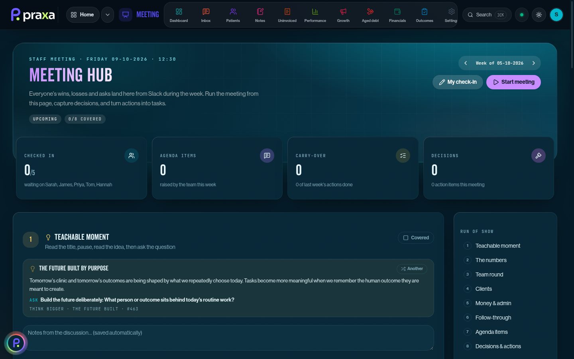Open Performance chart section

(x=315, y=15)
